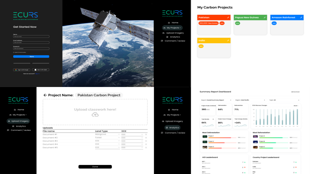This screenshot has width=310, height=174.
Task: Click the info icon on Tree Density card
Action: click(213, 119)
